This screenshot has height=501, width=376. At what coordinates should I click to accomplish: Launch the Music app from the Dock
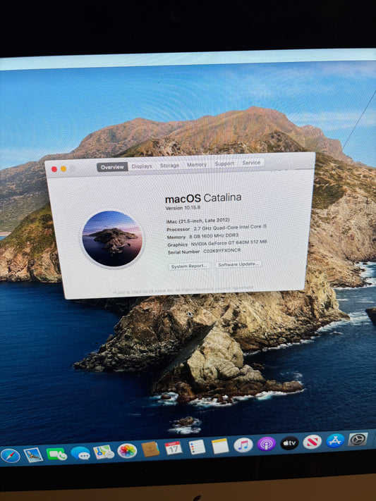point(243,445)
